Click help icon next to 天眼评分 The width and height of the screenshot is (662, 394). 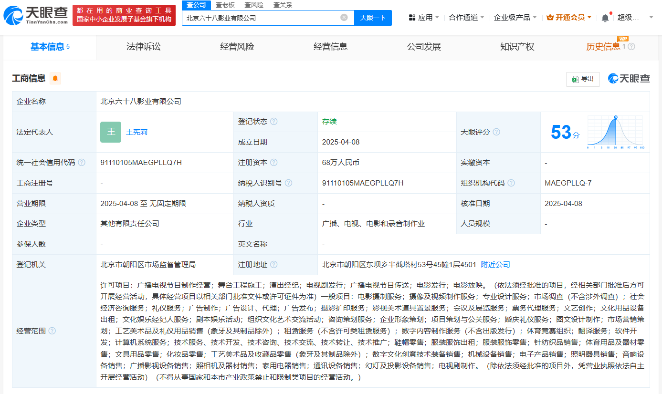496,132
